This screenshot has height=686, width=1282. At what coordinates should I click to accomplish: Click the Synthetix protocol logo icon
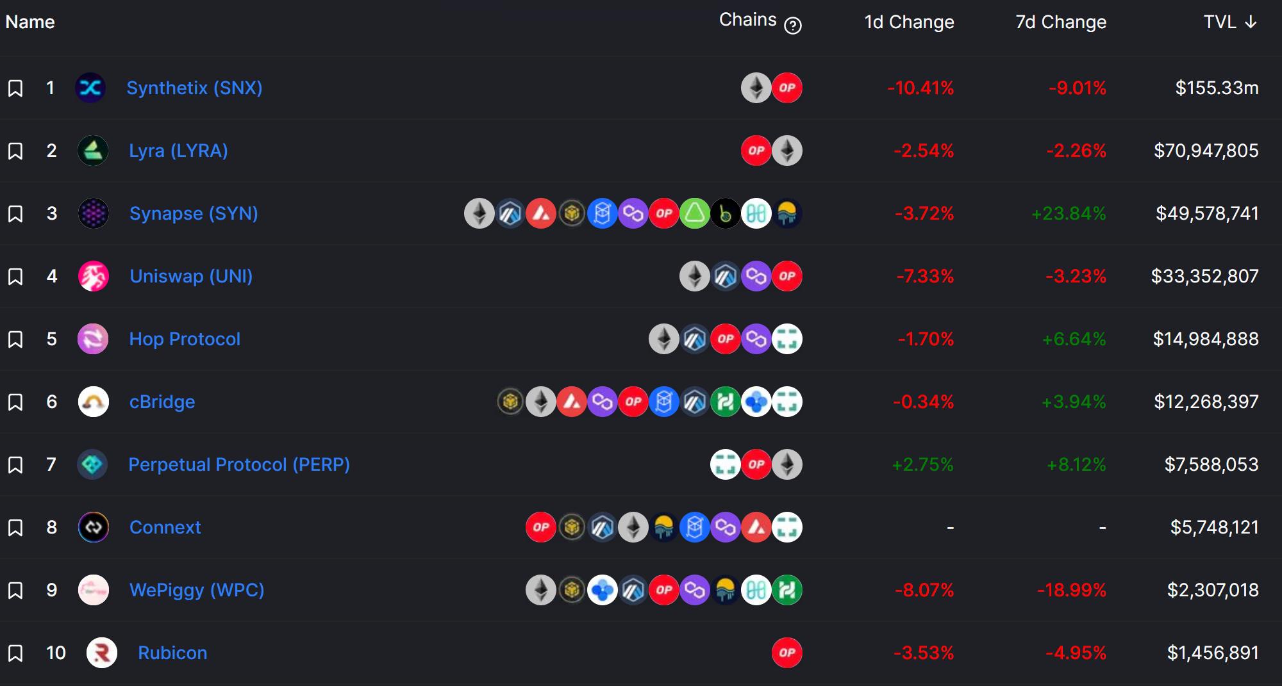click(90, 88)
